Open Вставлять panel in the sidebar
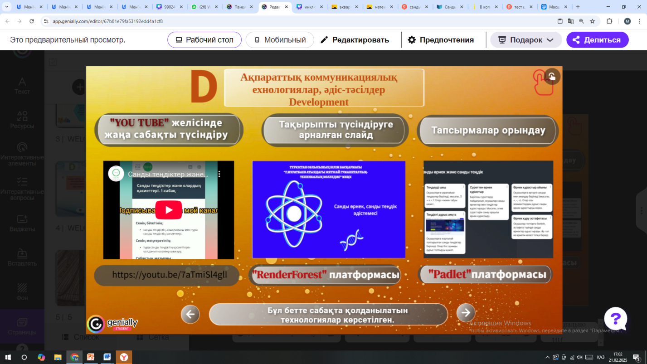The height and width of the screenshot is (364, 647). [22, 257]
